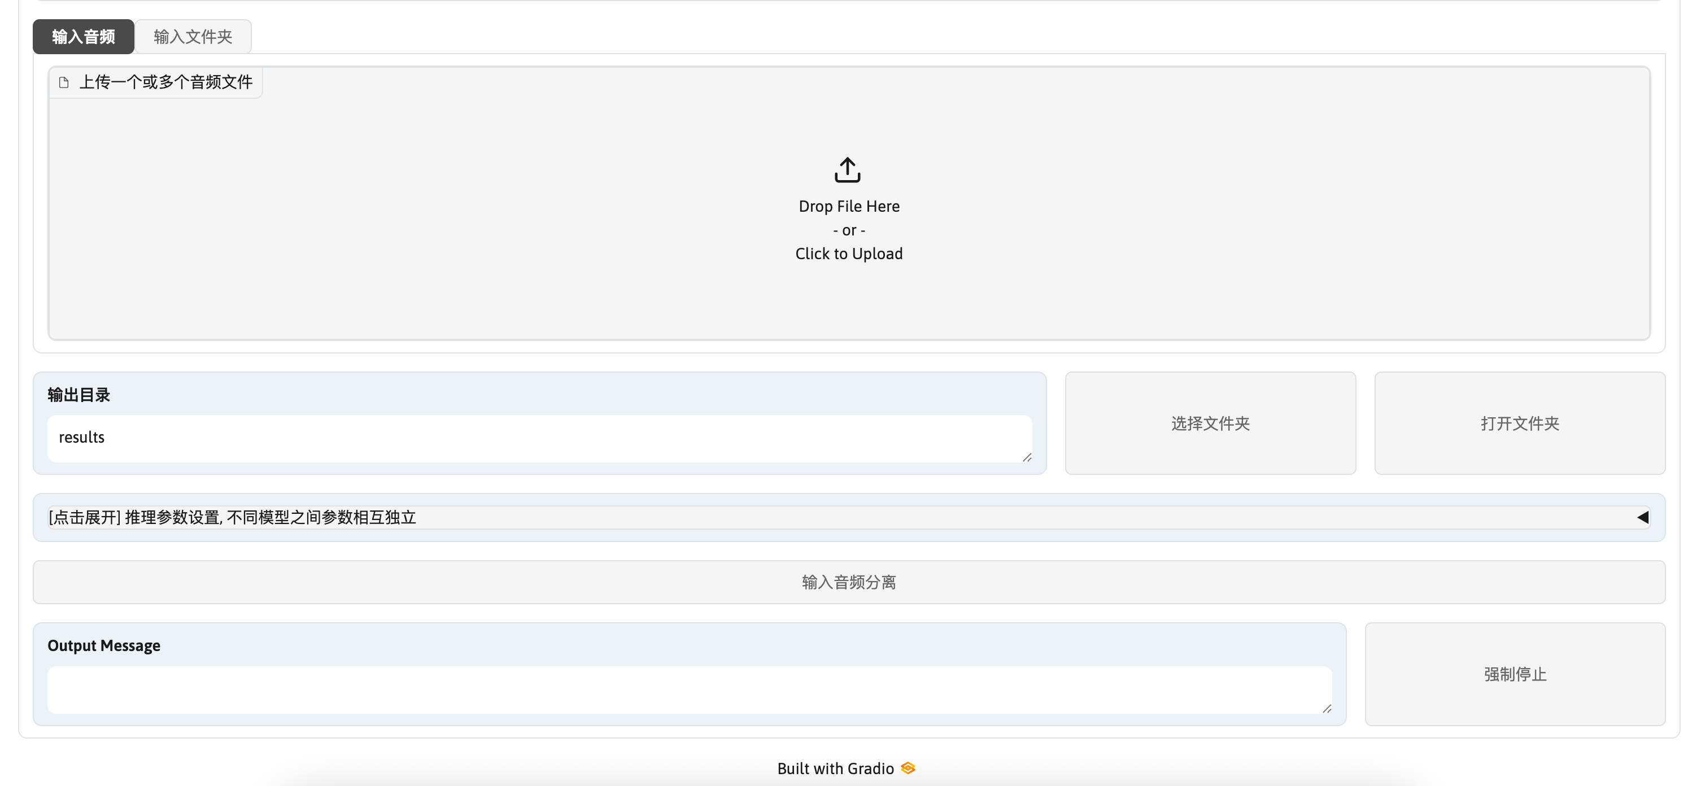Click the Drop File Here text
1701x786 pixels.
pos(848,207)
